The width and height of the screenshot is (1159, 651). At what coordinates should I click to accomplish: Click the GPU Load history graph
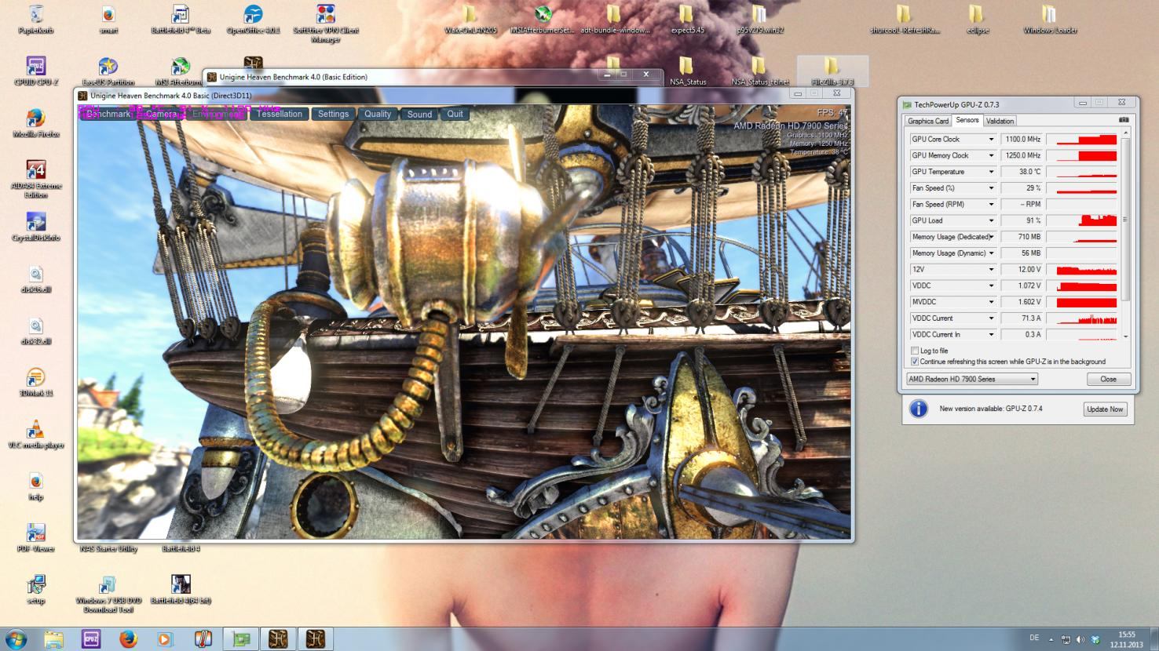pos(1082,220)
